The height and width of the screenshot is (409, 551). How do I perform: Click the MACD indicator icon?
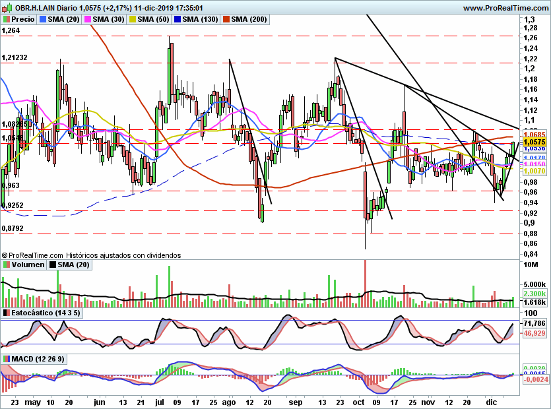click(6, 359)
